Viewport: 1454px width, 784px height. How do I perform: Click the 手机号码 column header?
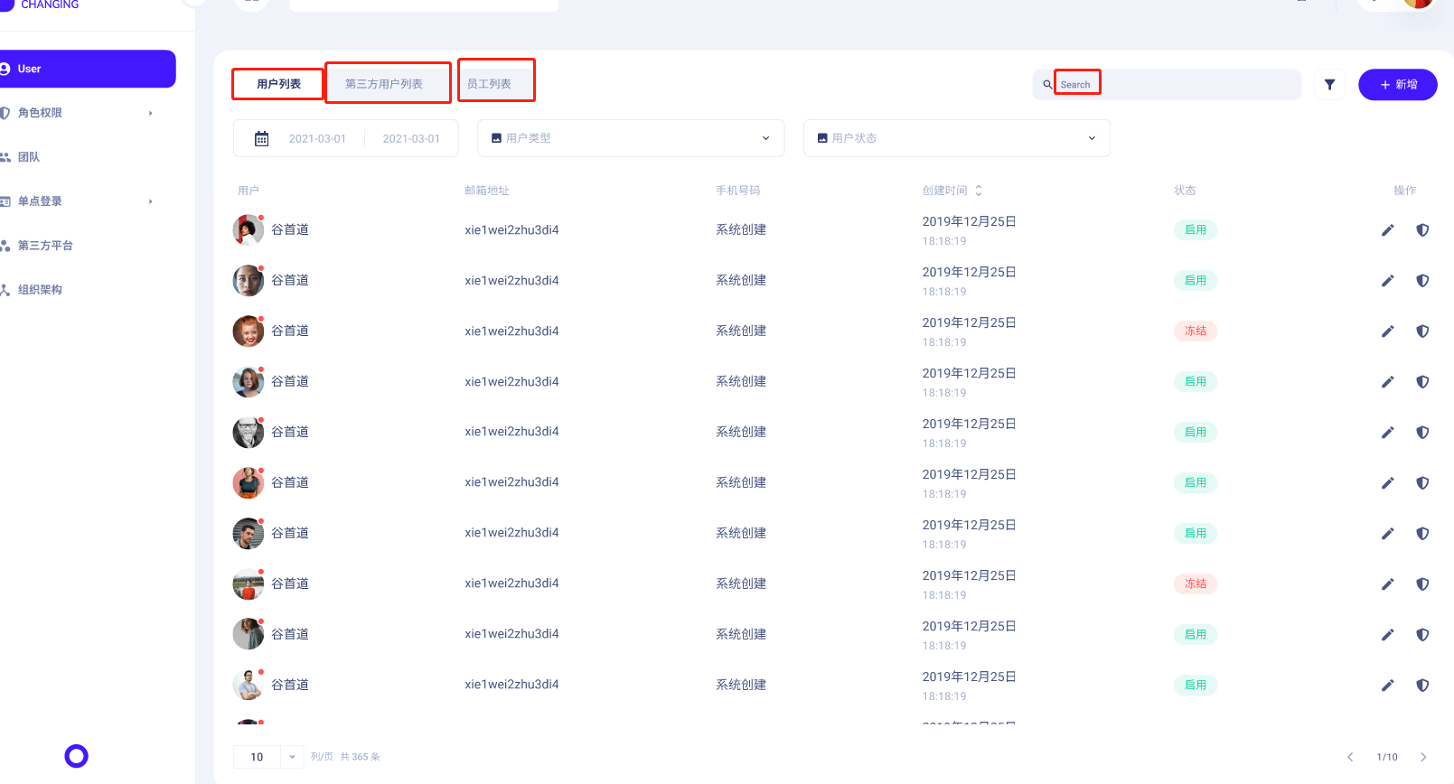point(738,191)
